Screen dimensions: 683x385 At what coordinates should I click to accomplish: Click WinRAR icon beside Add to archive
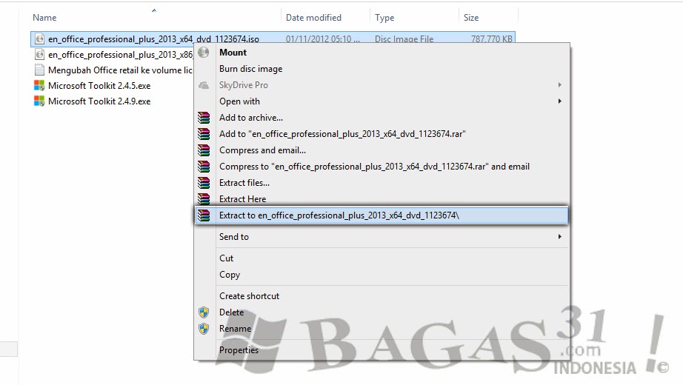coord(204,118)
